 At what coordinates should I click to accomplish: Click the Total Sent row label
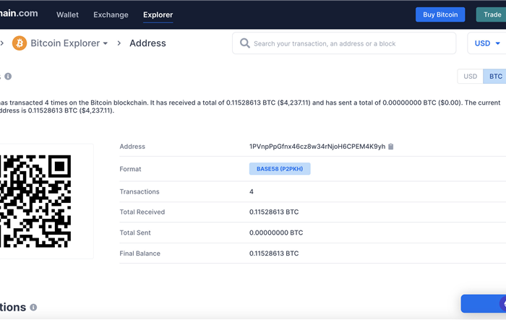(x=135, y=233)
